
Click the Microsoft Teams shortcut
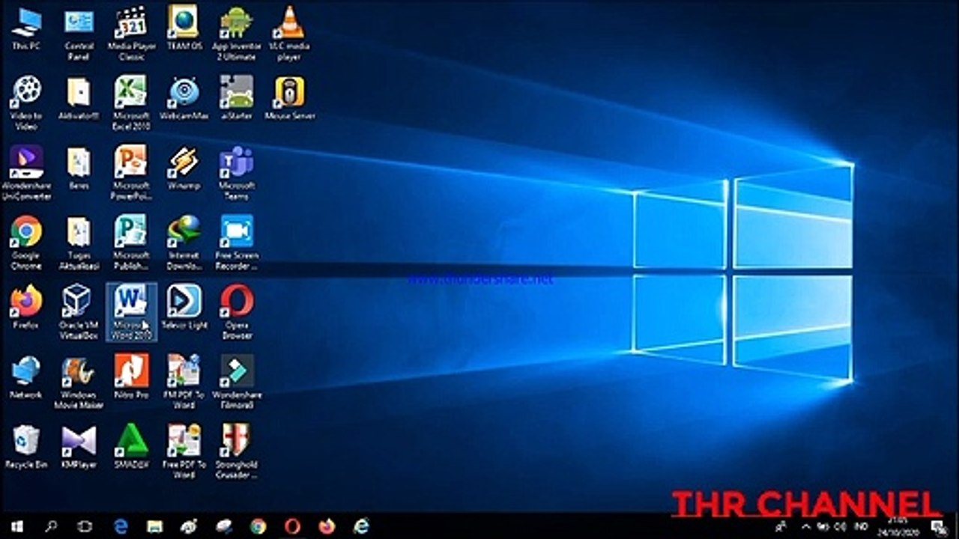[237, 173]
